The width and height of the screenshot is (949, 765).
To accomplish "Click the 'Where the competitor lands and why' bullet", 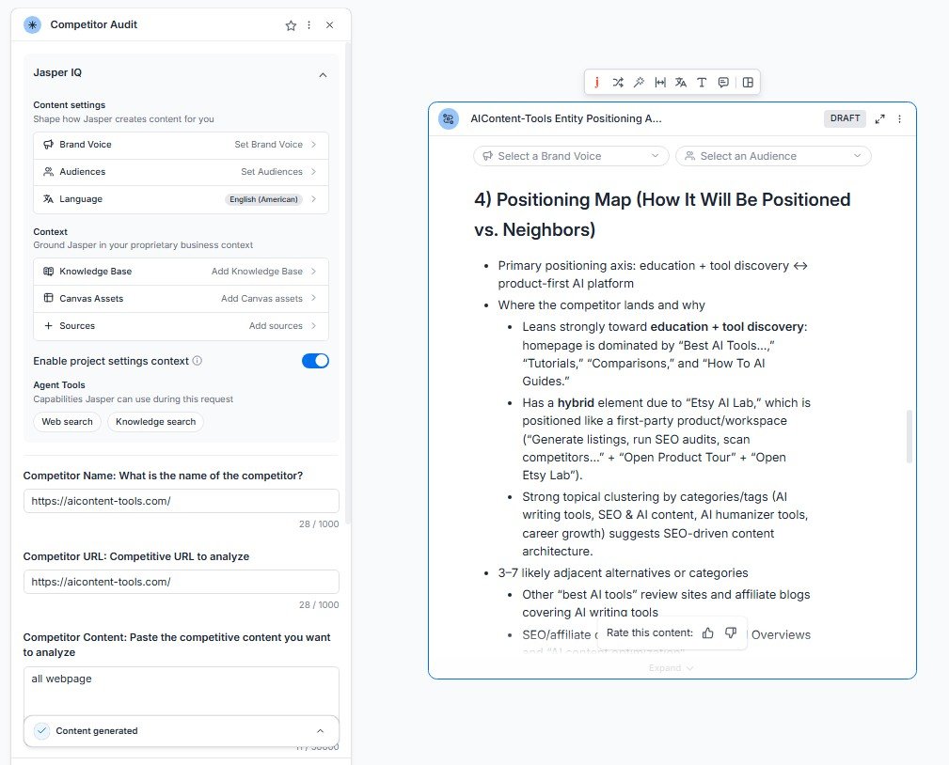I will point(602,304).
